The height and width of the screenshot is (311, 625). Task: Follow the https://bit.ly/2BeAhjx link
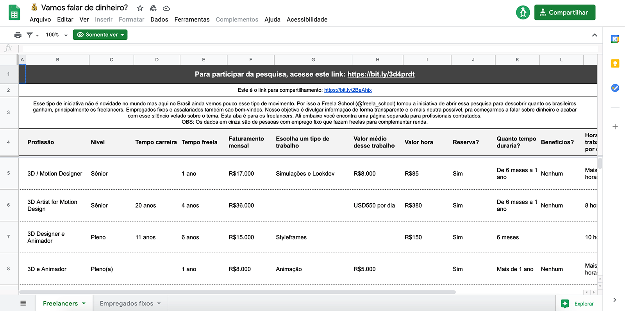[348, 90]
